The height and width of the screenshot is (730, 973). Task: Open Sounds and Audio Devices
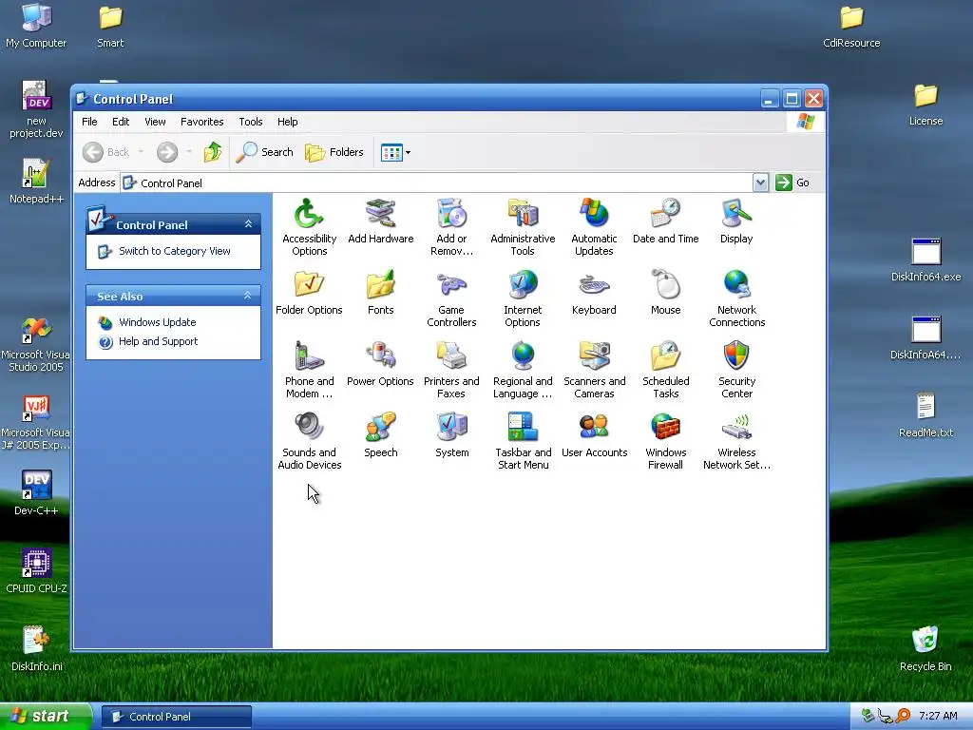(309, 441)
